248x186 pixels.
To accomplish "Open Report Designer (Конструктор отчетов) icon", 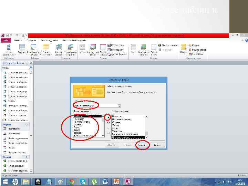I will point(143,50).
